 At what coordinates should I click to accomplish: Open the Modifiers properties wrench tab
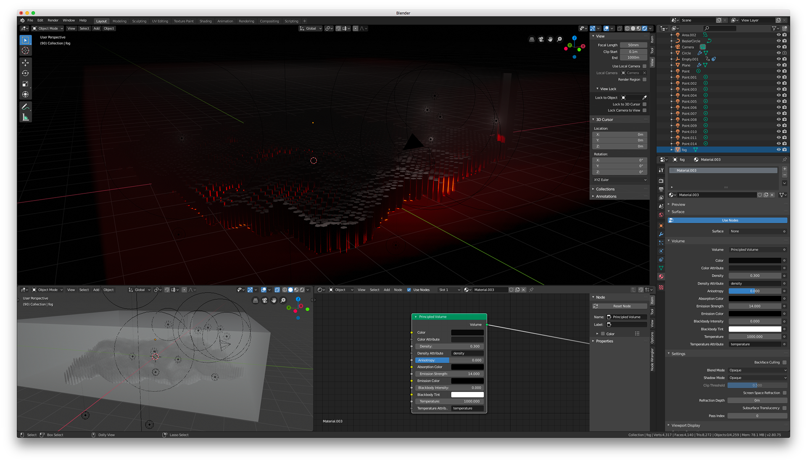(x=661, y=234)
